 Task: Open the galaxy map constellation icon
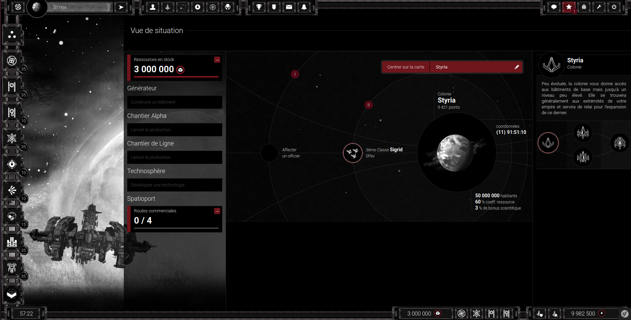pos(183,7)
